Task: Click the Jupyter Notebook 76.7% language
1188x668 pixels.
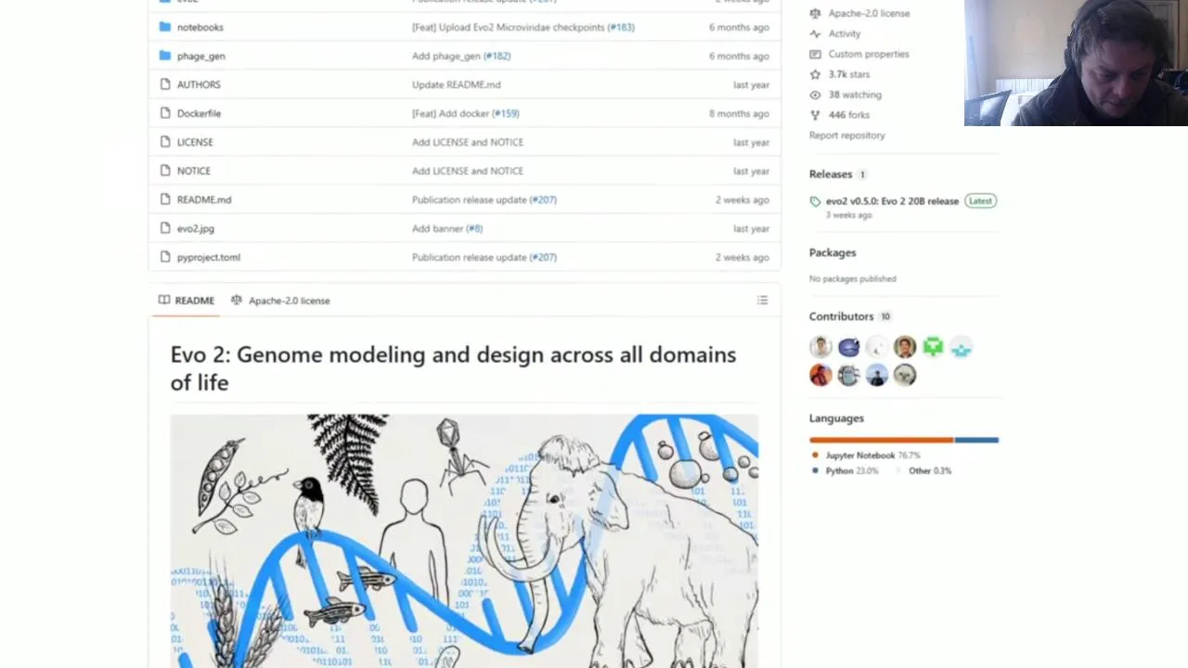Action: pyautogui.click(x=872, y=456)
